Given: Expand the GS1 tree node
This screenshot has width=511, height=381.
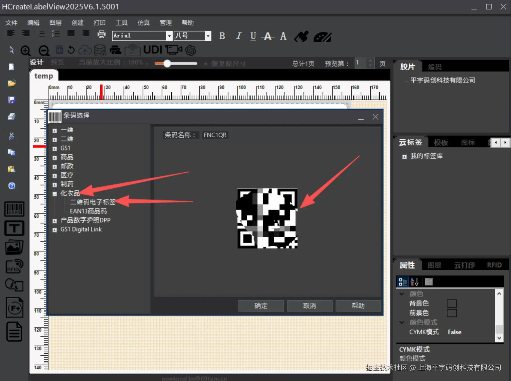Looking at the screenshot, I should coord(55,149).
